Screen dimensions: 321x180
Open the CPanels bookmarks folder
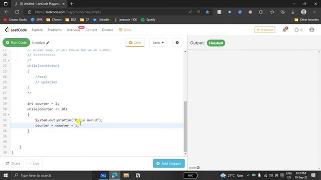coord(54,19)
